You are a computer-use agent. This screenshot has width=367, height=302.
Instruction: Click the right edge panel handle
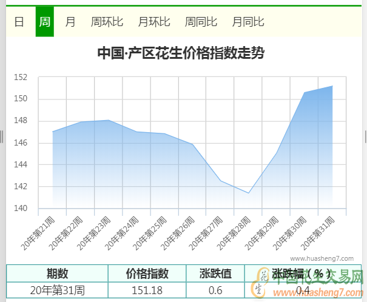[x=365, y=137]
